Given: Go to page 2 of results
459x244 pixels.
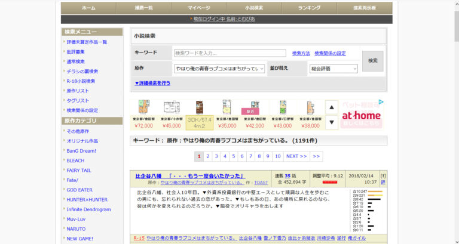Looking at the screenshot, I should tap(207, 156).
